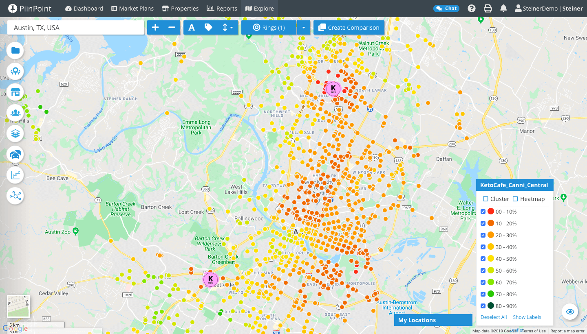The image size is (587, 334).
Task: Click the Deselect All link
Action: (x=494, y=317)
